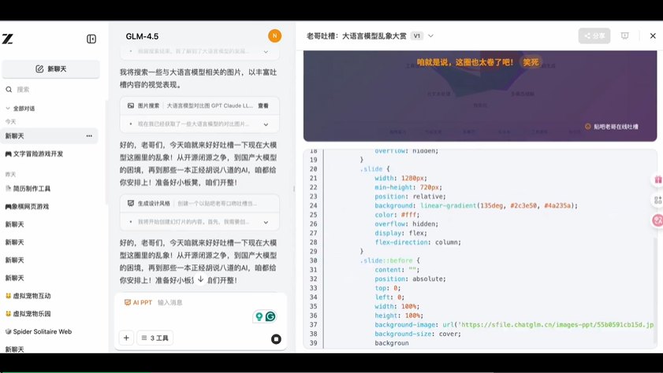The height and width of the screenshot is (373, 663).
Task: Click the AI PPT mode tag
Action: click(138, 302)
